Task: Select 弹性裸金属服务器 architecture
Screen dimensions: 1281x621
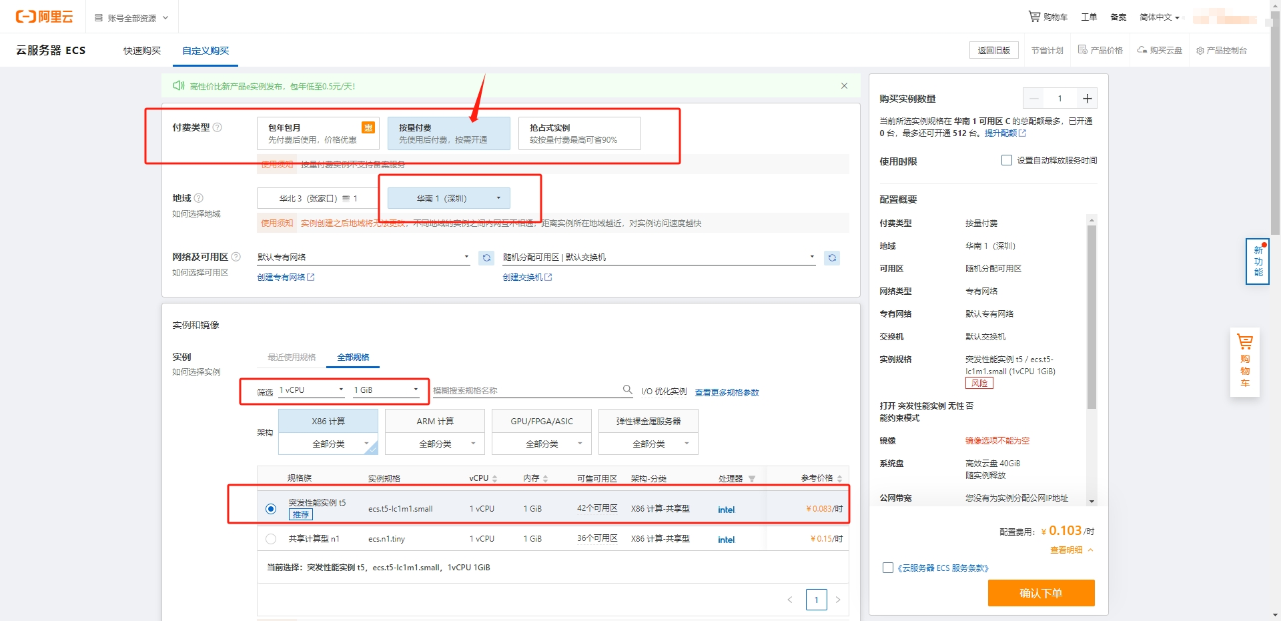Action: tap(649, 421)
